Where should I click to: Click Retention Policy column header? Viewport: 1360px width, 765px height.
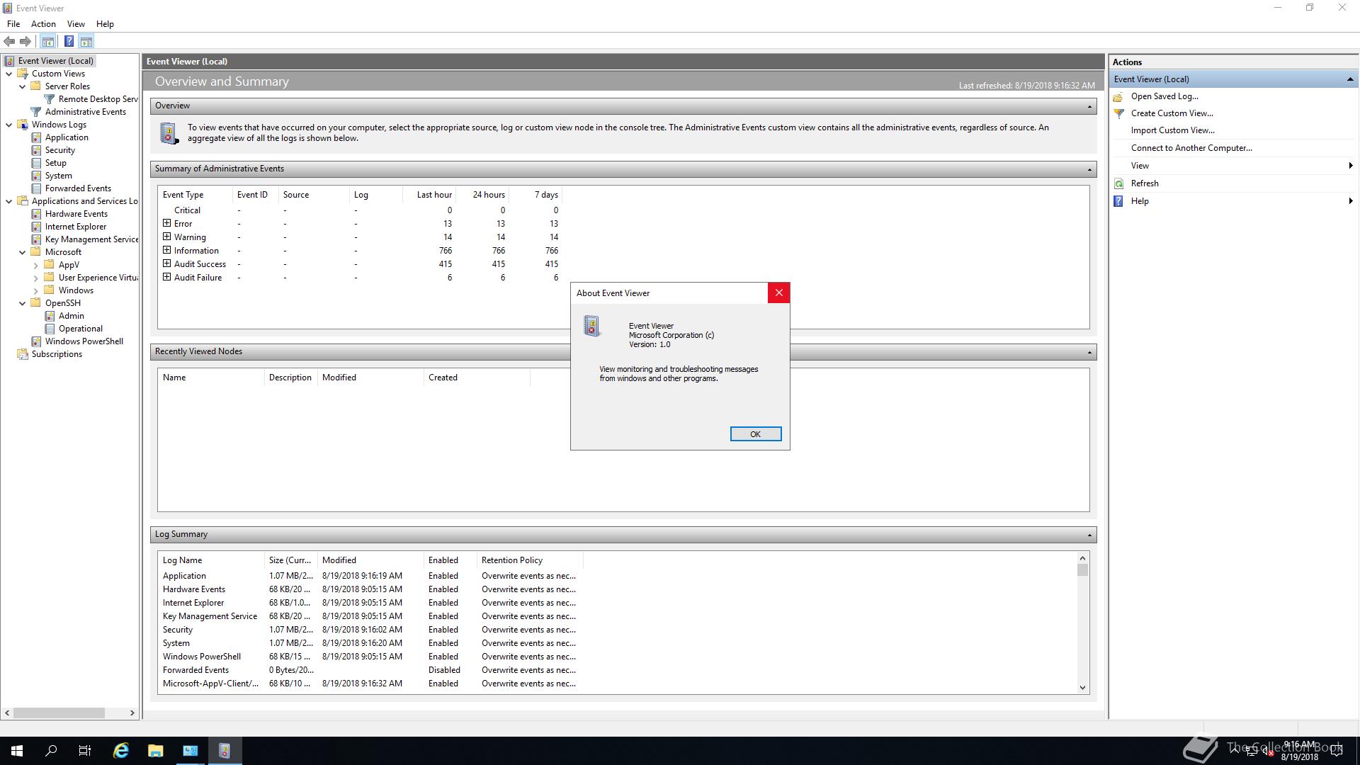[530, 560]
